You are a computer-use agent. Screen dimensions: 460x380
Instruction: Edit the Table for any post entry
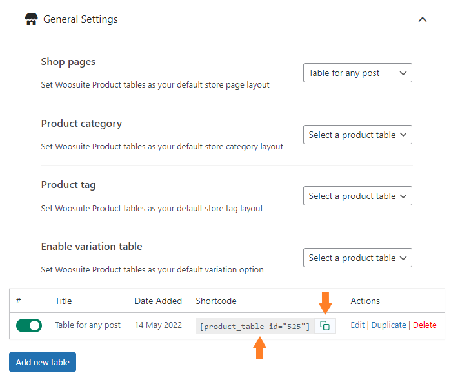(x=357, y=325)
